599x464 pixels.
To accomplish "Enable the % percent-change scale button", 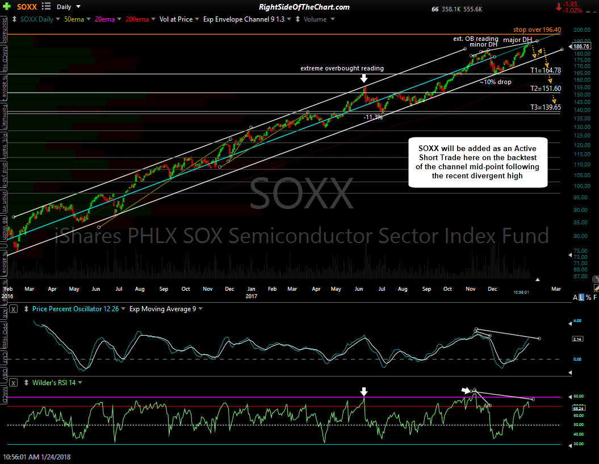I will (588, 297).
